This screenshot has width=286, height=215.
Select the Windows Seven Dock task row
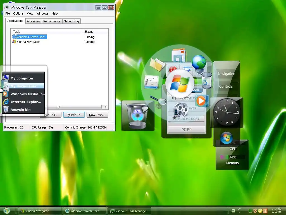click(59, 37)
